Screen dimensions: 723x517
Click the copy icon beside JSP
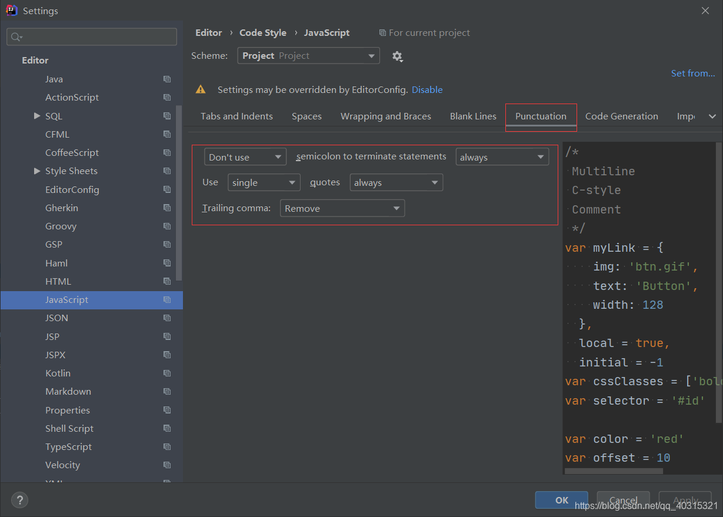click(167, 336)
